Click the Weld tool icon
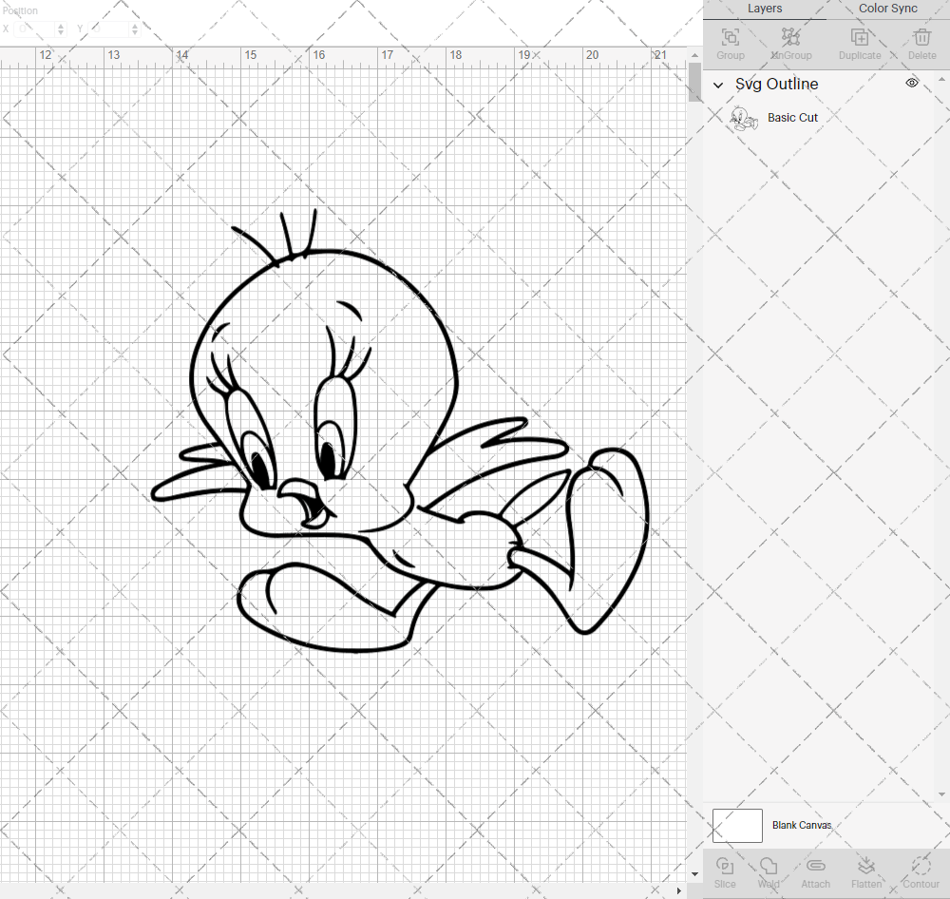Viewport: 950px width, 899px height. point(769,866)
